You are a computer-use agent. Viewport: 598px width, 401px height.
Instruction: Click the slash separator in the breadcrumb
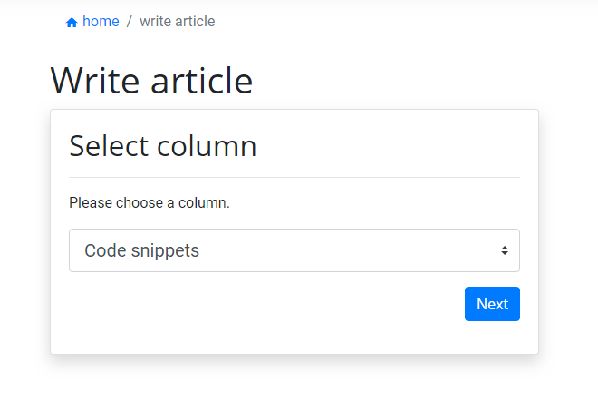point(130,22)
